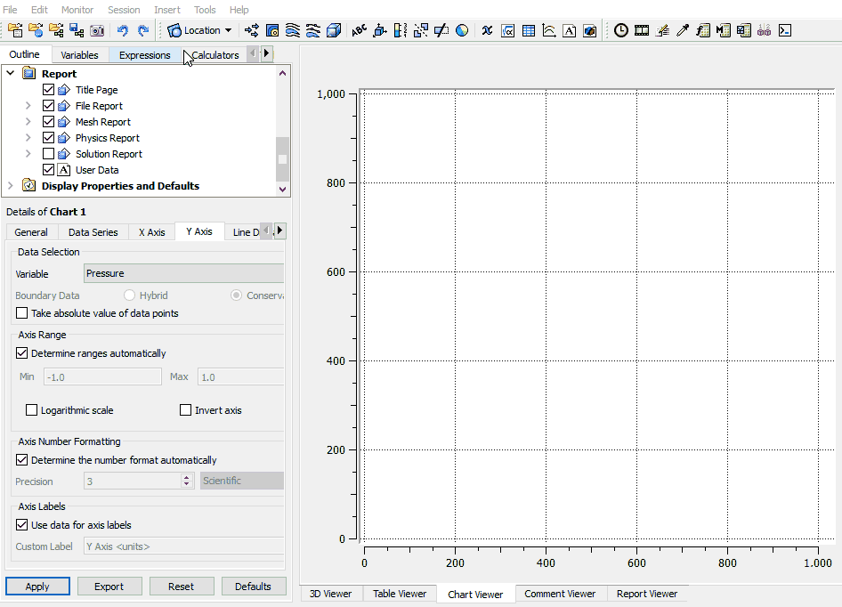Click the camera Save Picture icon
The width and height of the screenshot is (842, 607).
(96, 30)
